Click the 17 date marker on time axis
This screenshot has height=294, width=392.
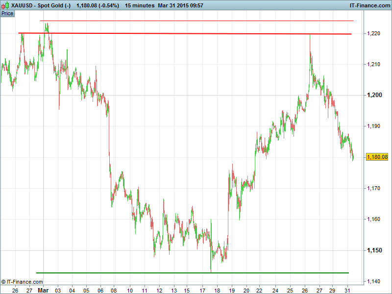pyautogui.click(x=203, y=290)
